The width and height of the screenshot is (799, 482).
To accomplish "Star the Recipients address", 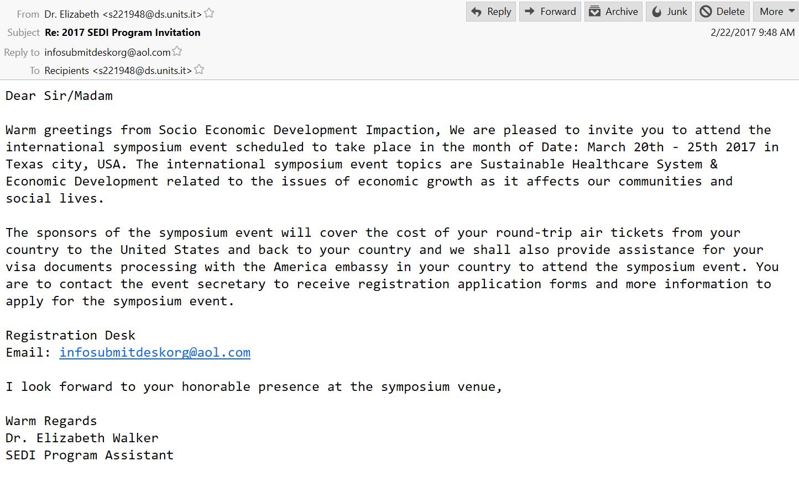I will tap(199, 70).
